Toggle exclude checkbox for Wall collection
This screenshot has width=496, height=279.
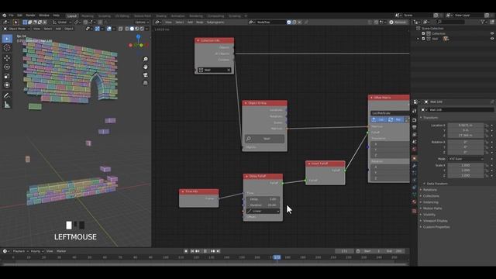[x=423, y=39]
